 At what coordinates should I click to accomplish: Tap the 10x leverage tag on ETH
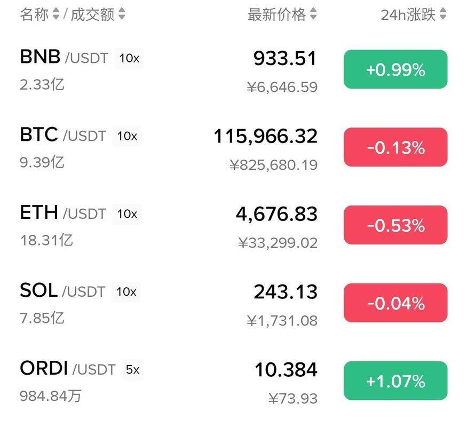127,214
